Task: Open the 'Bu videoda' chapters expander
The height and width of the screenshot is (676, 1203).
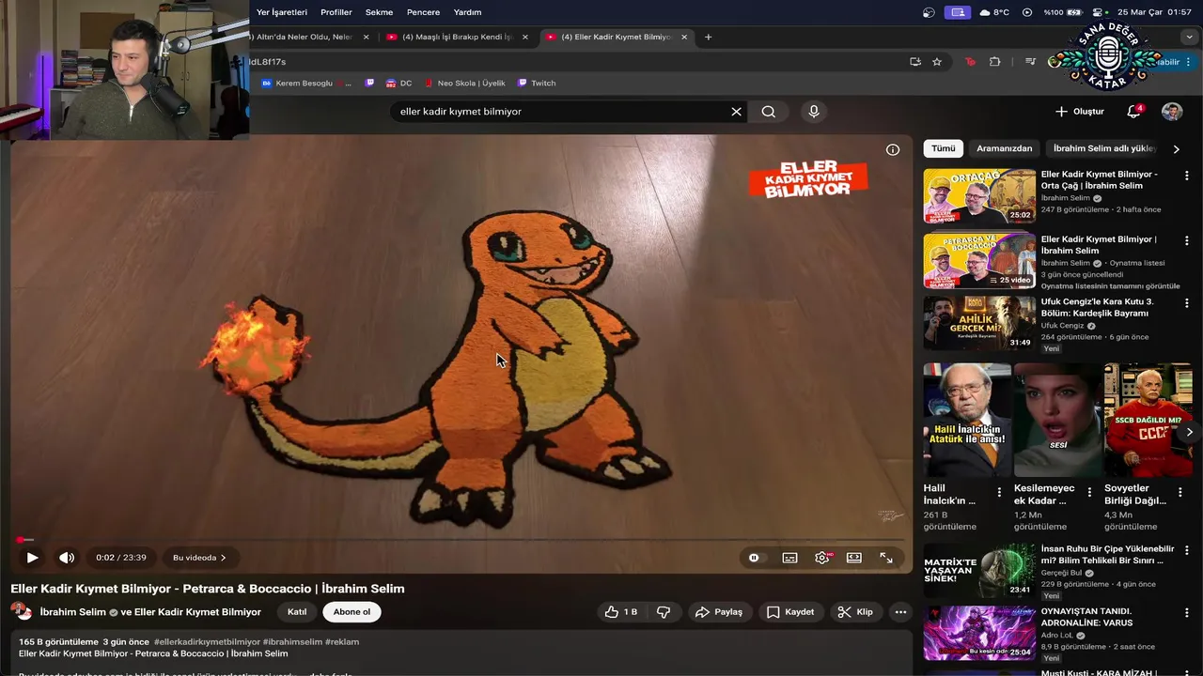Action: [199, 558]
